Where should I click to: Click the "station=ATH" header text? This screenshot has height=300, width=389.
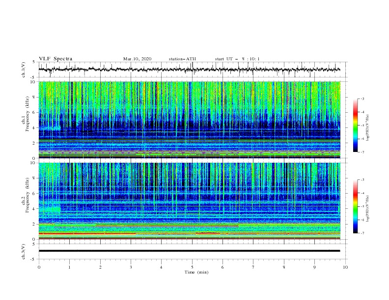182,59
